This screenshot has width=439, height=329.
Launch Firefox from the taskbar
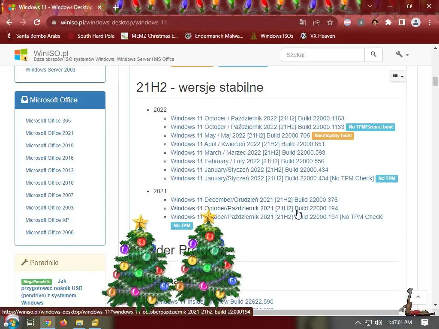coord(63,323)
